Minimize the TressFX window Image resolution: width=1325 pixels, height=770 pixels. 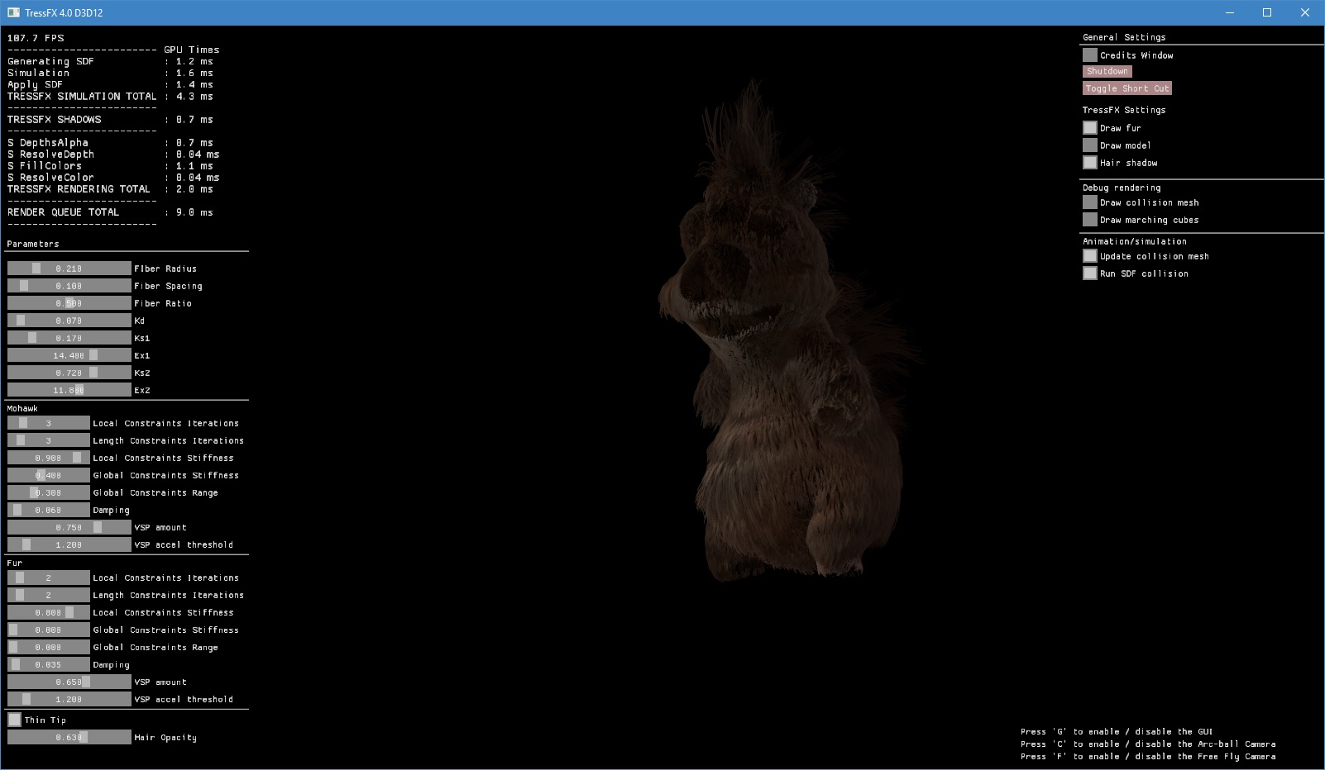(1230, 12)
